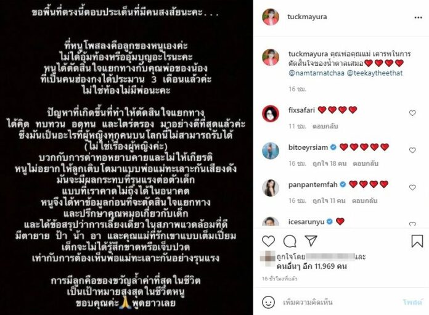The image size is (429, 315).
Task: Reply to bitoeyrsiam's comment
Action: click(x=366, y=163)
